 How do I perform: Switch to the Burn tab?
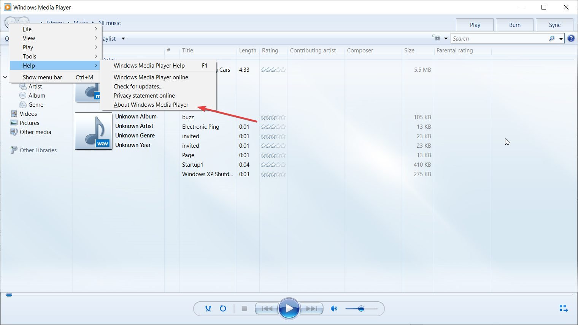click(x=515, y=25)
